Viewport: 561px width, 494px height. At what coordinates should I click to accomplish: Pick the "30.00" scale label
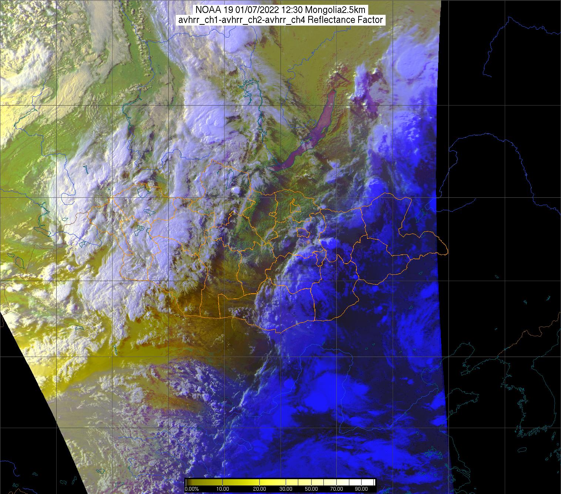[286, 489]
